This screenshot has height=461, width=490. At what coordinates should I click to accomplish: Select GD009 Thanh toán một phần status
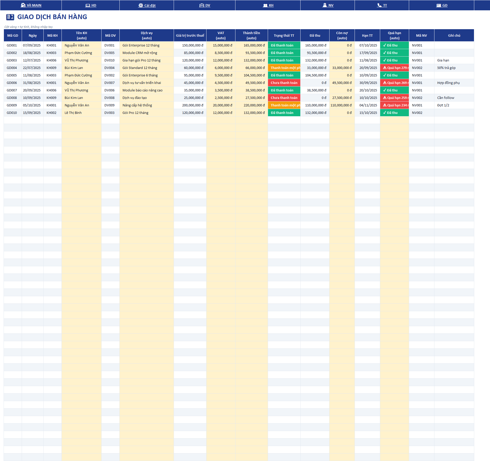point(284,105)
